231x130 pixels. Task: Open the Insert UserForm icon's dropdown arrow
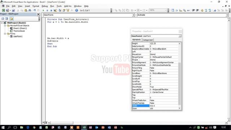(10, 10)
